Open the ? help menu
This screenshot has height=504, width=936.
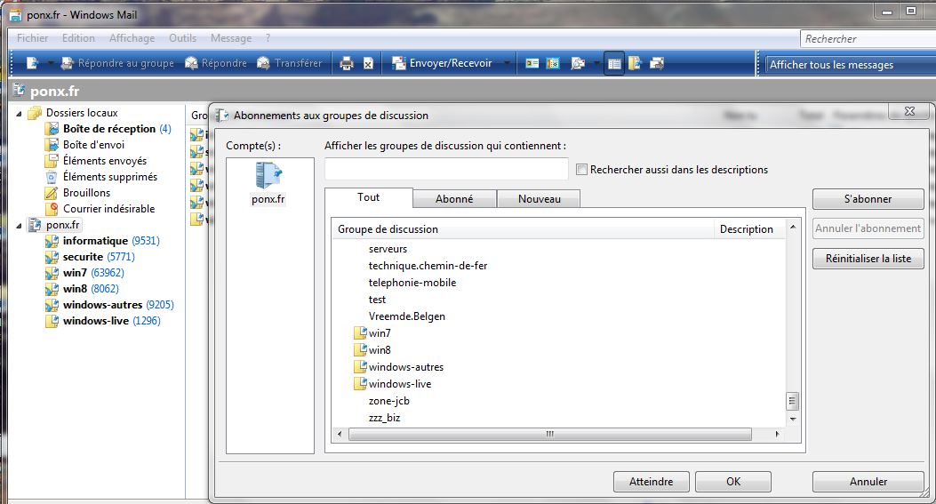[x=268, y=38]
